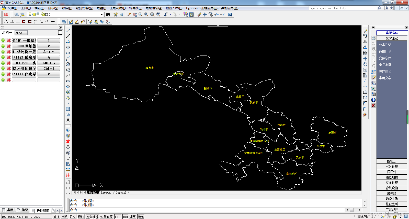The width and height of the screenshot is (409, 219).
Task: Toggle DYN dynamic input
Action: pyautogui.click(x=125, y=217)
